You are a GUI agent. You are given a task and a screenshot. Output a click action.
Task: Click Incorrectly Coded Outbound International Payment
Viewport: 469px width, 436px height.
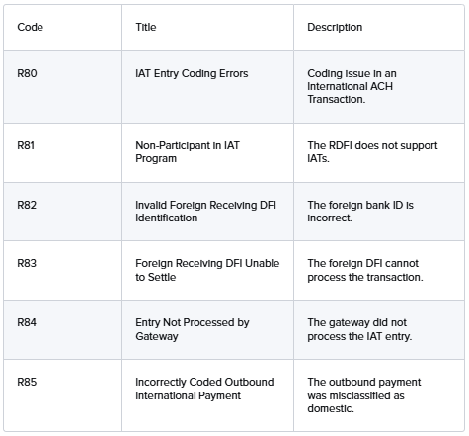(x=204, y=389)
